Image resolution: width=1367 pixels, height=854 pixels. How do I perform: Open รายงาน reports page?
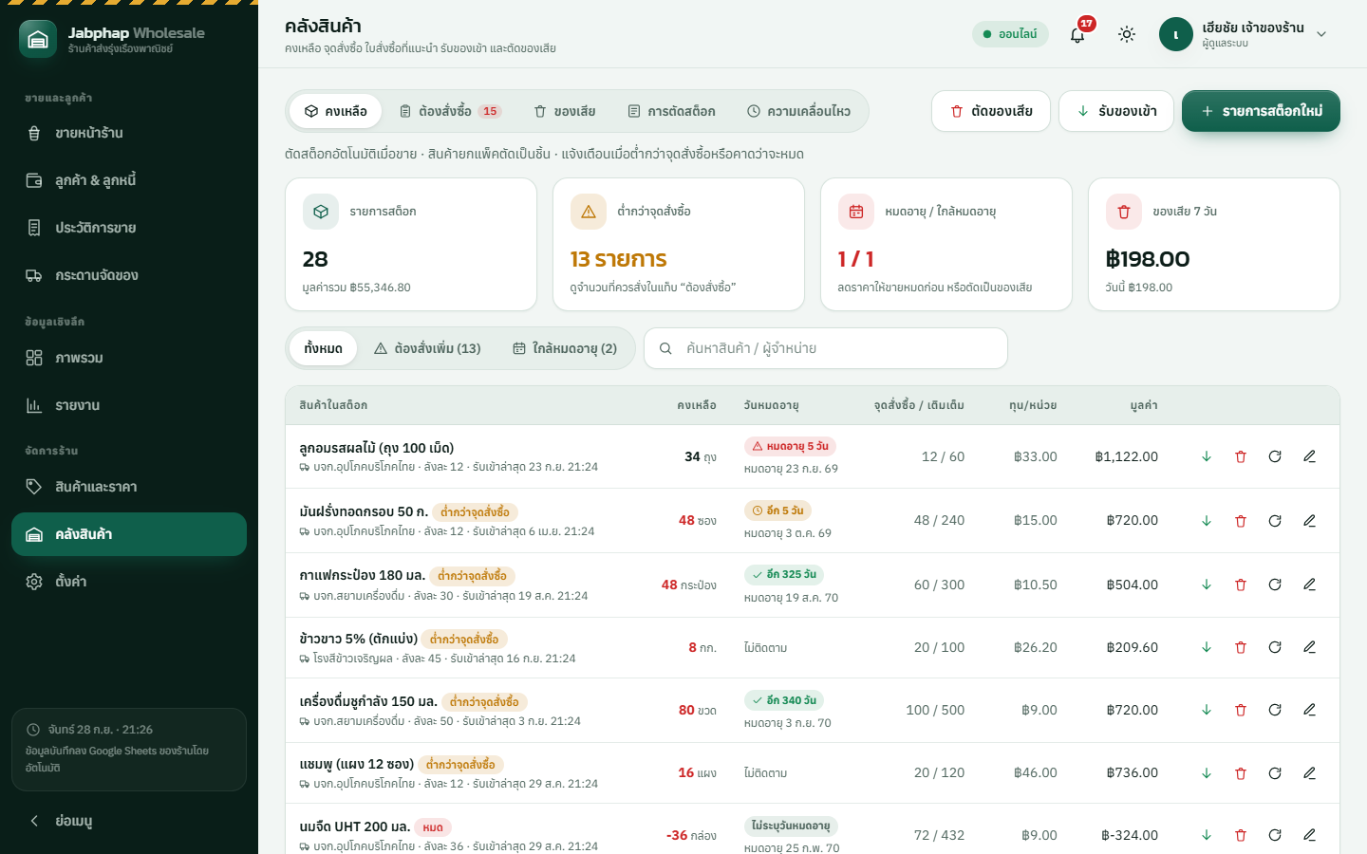tap(129, 405)
